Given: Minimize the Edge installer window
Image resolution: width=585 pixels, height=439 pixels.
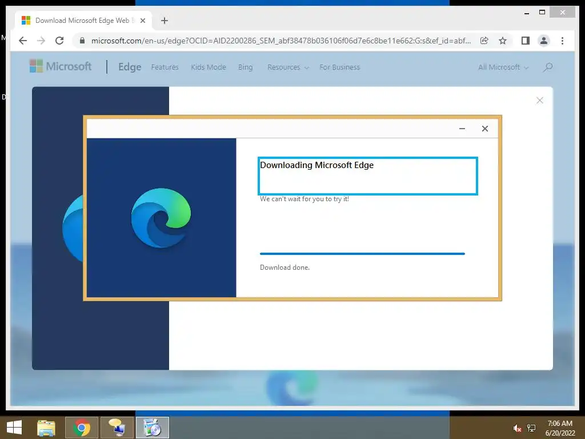Looking at the screenshot, I should (462, 129).
